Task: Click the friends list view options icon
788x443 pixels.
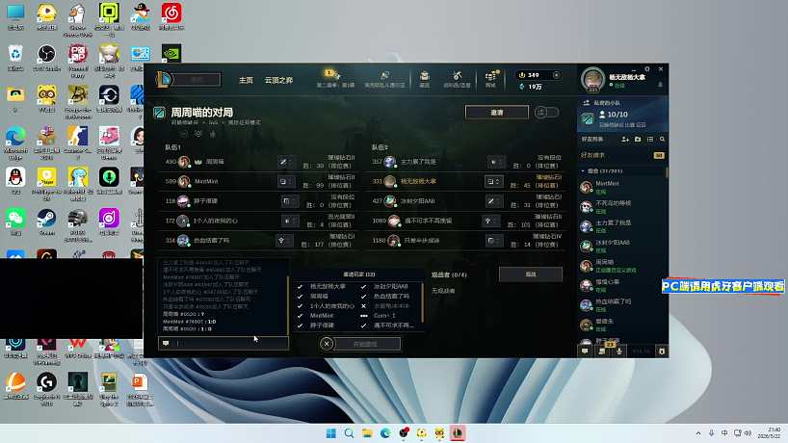Action: (650, 139)
